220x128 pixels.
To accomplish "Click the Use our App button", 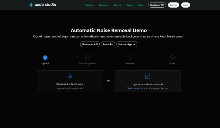I will pos(127,44).
